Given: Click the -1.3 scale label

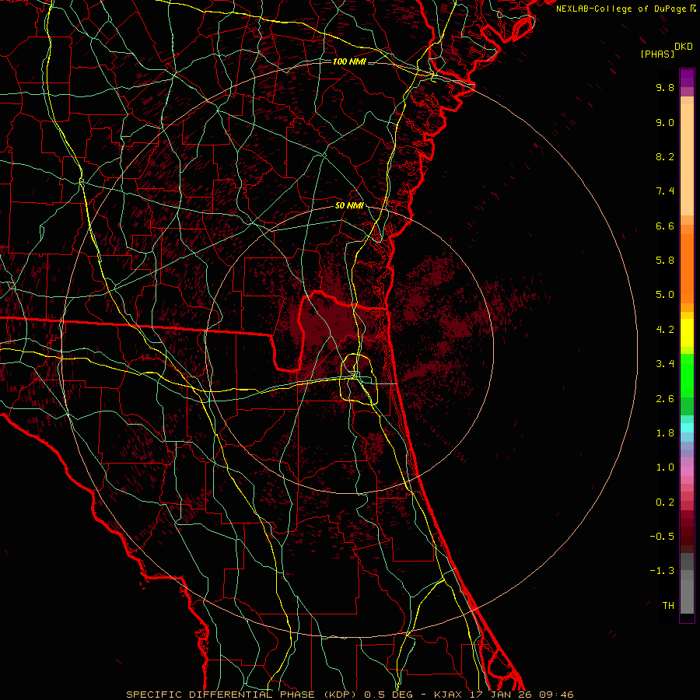Looking at the screenshot, I should coord(662,571).
